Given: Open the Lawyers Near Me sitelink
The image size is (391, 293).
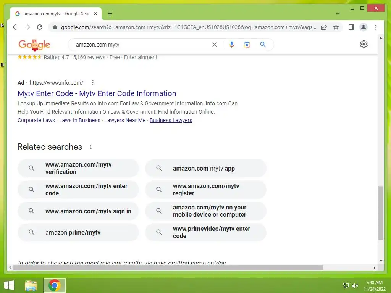Looking at the screenshot, I should [125, 120].
